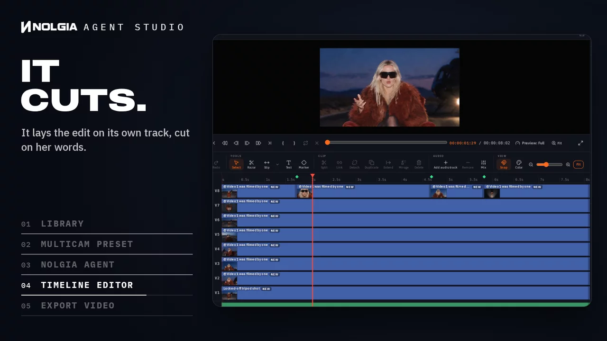Open the Preview: Full quality dropdown

(x=530, y=143)
